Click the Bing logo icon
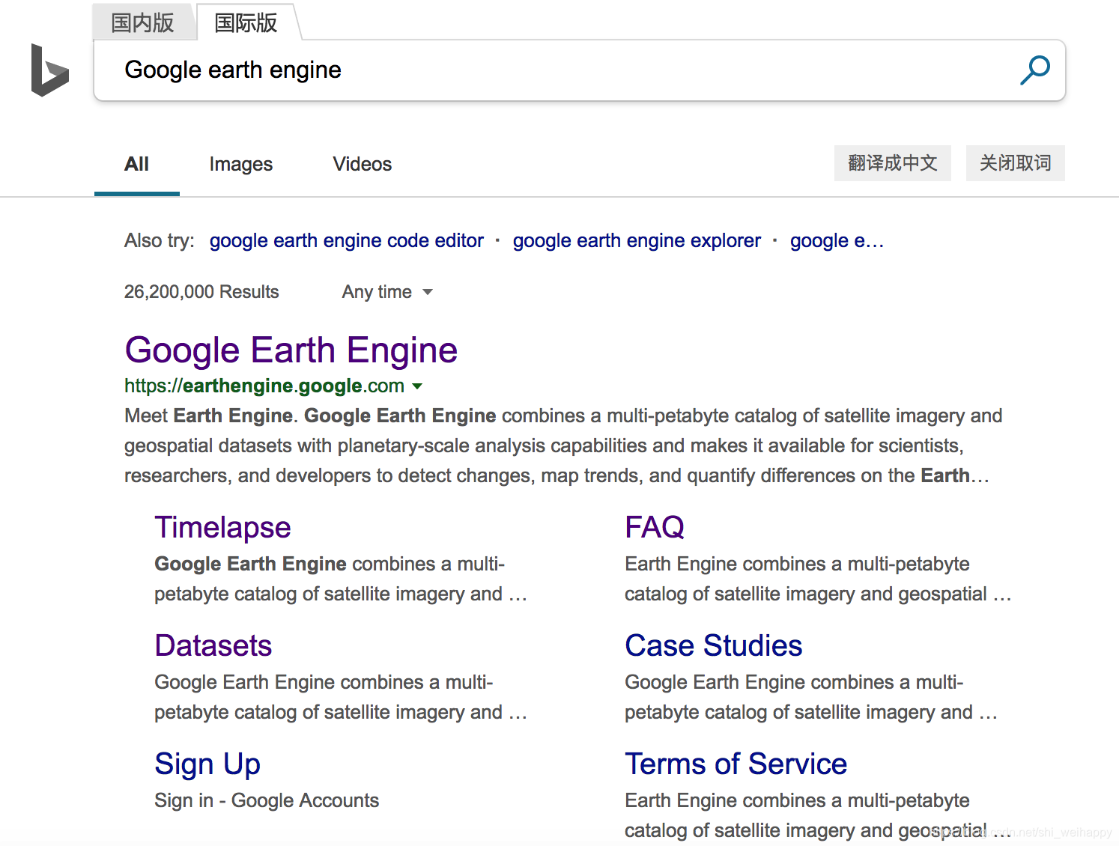The height and width of the screenshot is (846, 1119). (49, 70)
